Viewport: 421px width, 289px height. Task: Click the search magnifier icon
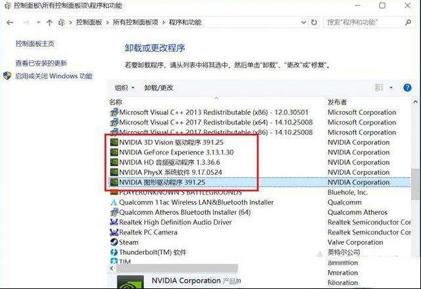pyautogui.click(x=408, y=22)
